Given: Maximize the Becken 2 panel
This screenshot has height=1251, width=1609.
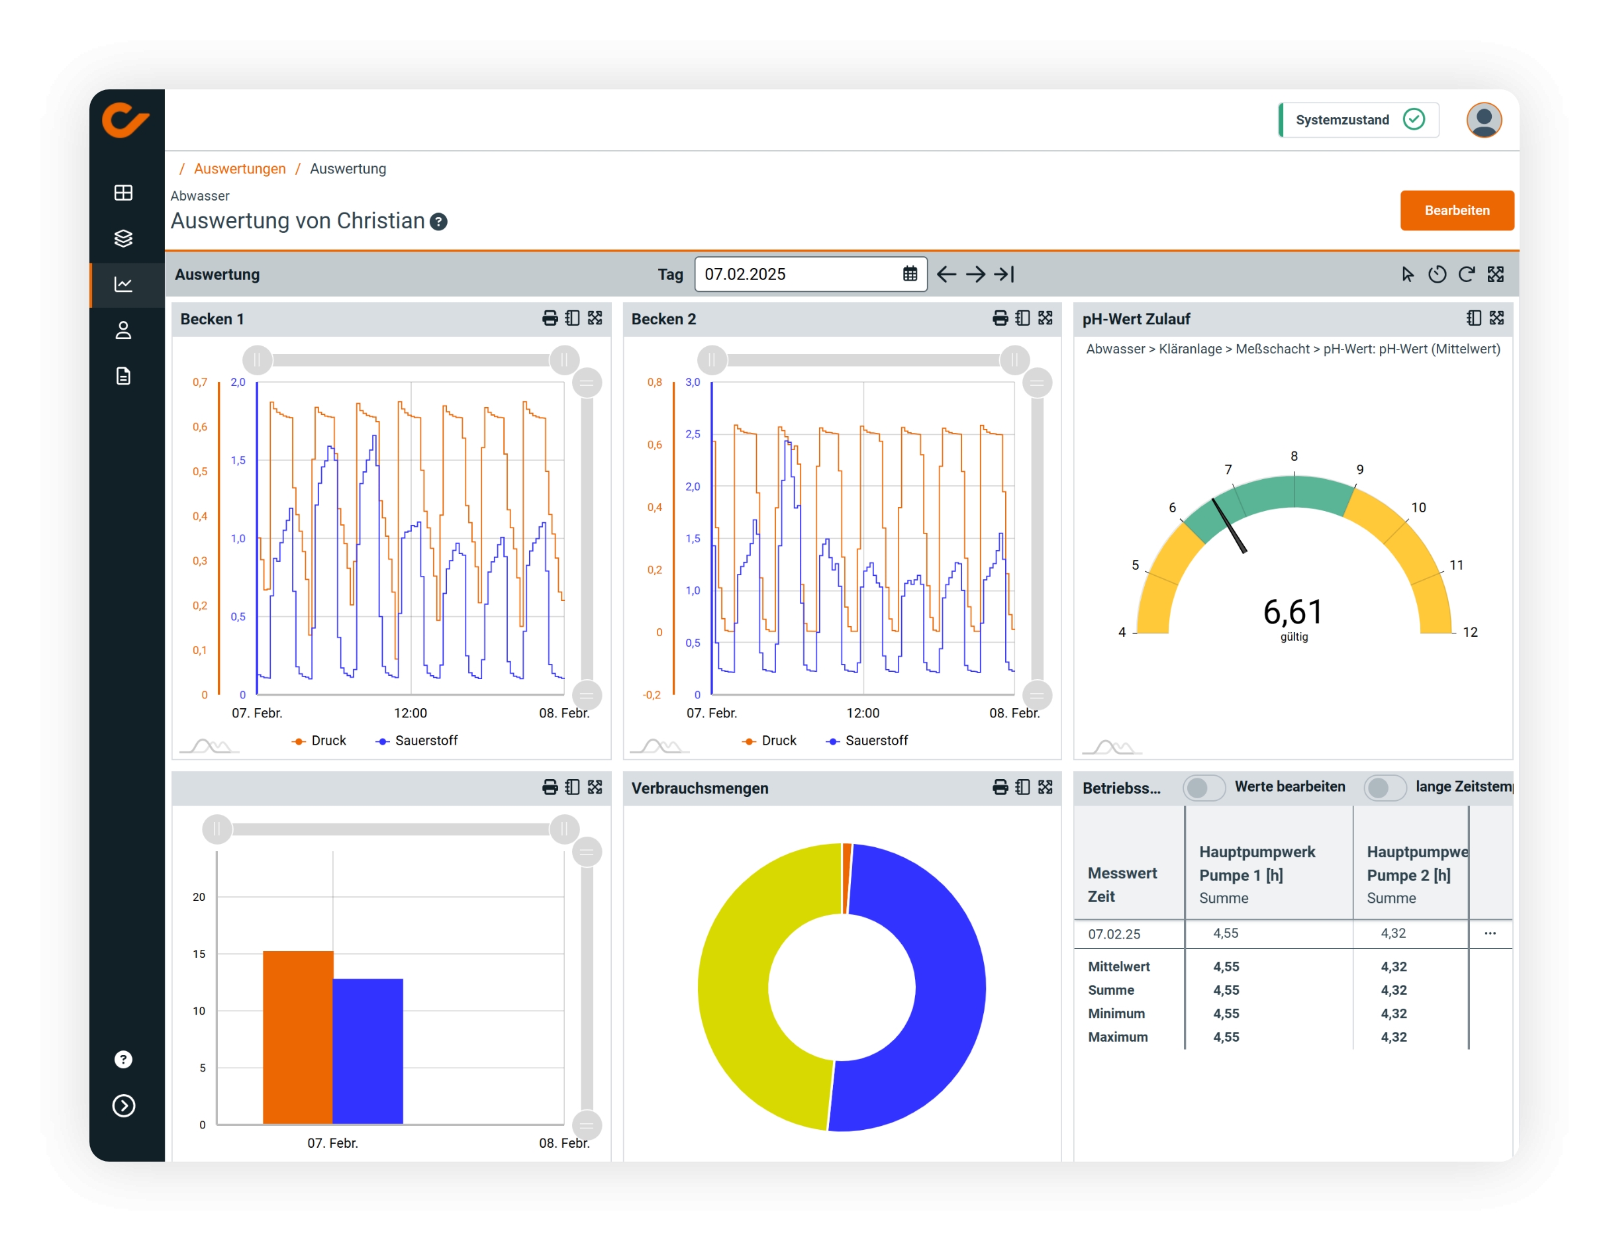Looking at the screenshot, I should click(1045, 318).
